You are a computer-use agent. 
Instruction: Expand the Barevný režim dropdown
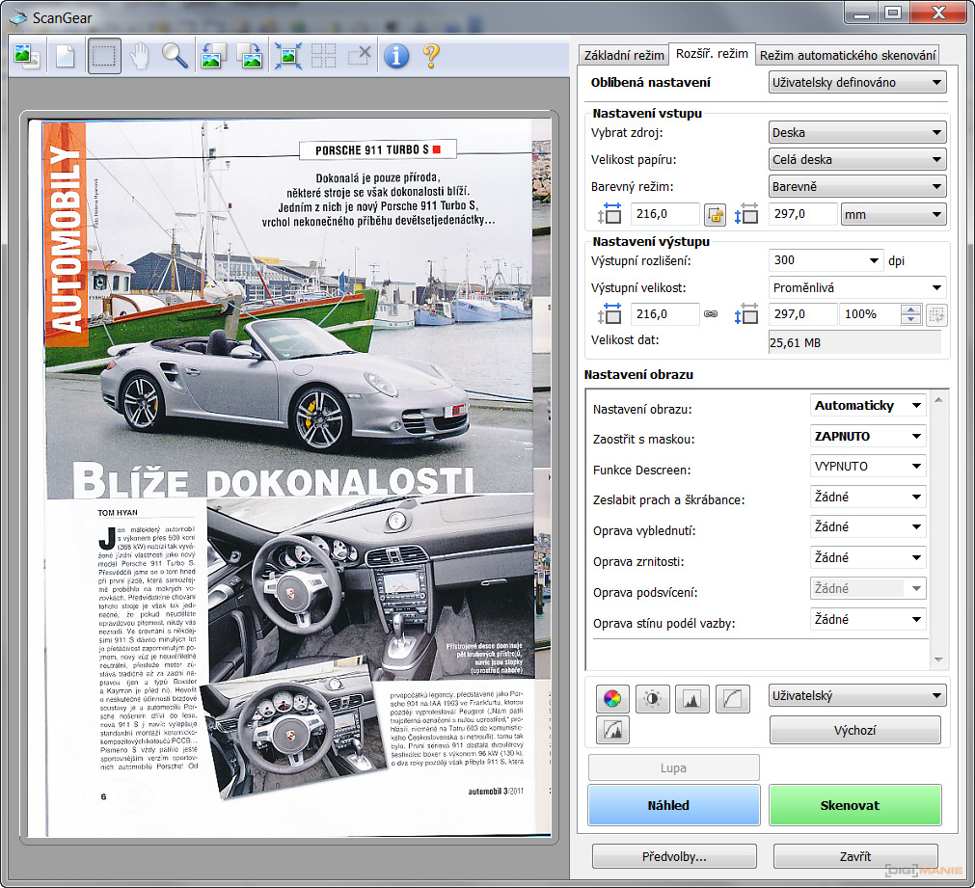(x=857, y=187)
